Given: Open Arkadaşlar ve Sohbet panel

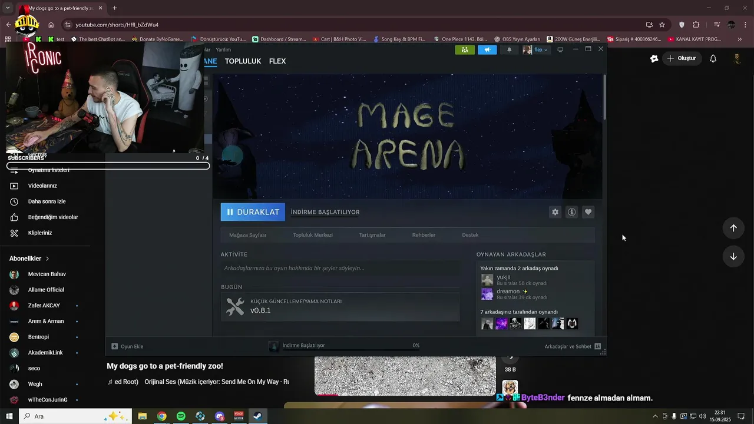Looking at the screenshot, I should tap(572, 346).
